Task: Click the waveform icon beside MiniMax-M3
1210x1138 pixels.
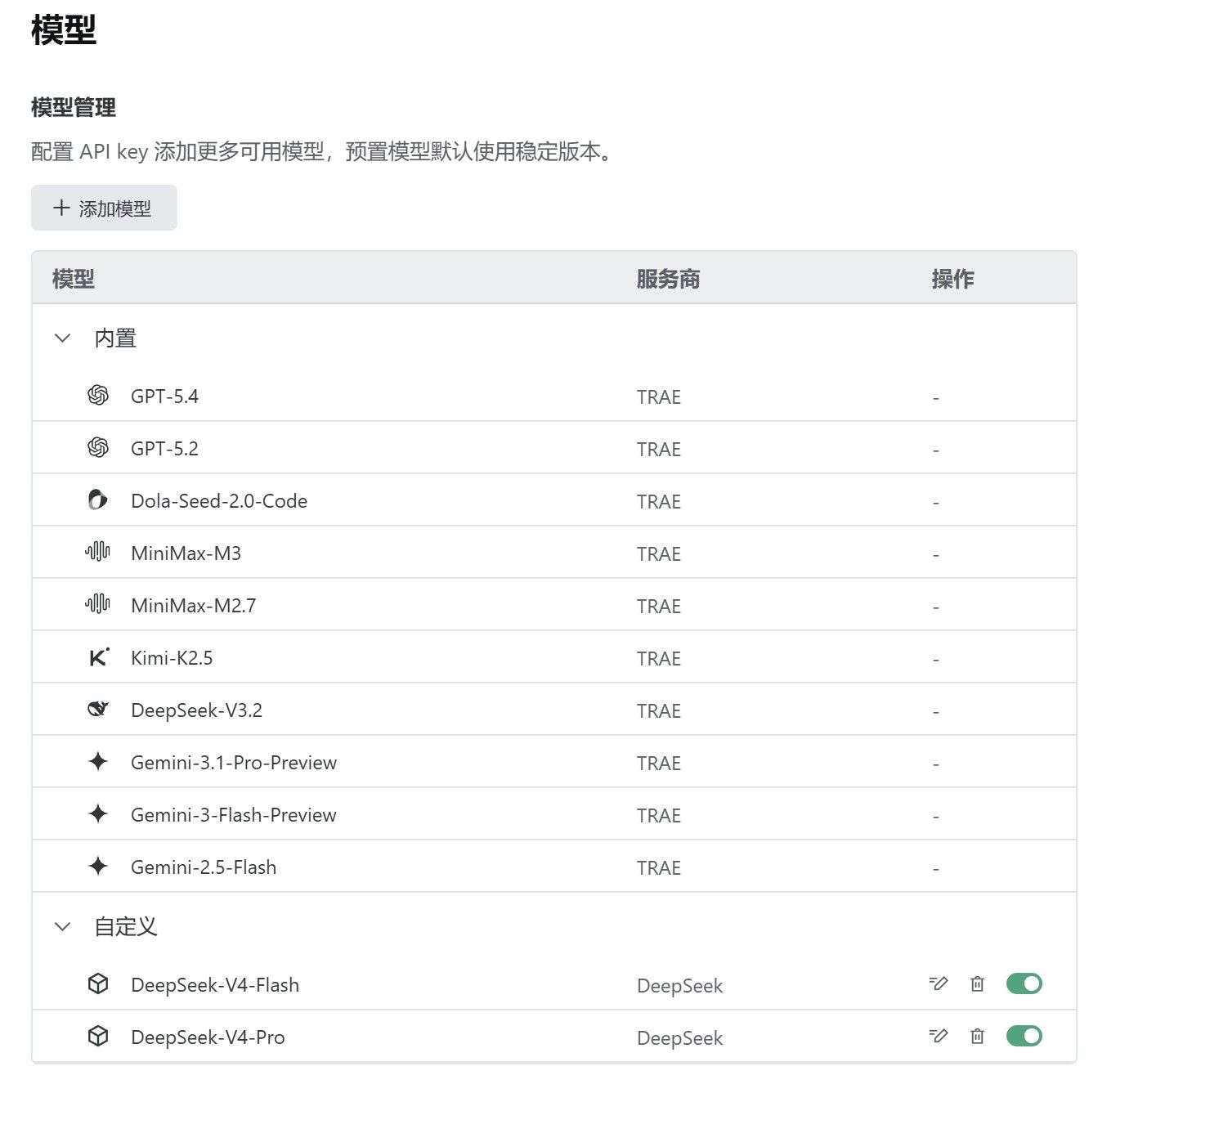Action: click(98, 553)
